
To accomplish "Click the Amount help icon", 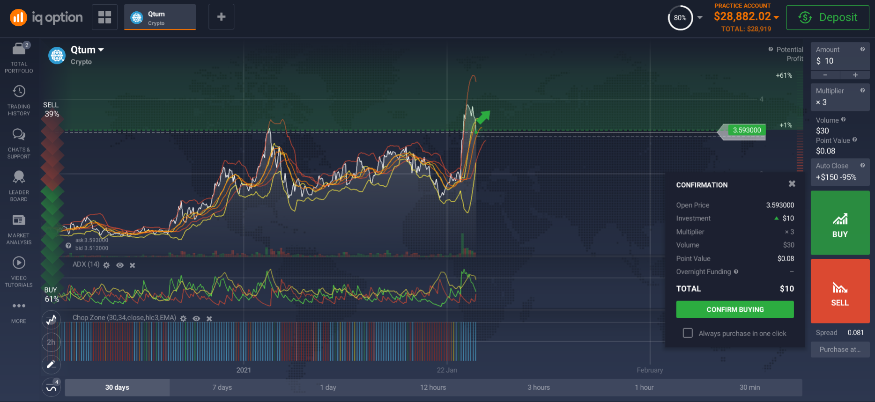I will (x=862, y=49).
